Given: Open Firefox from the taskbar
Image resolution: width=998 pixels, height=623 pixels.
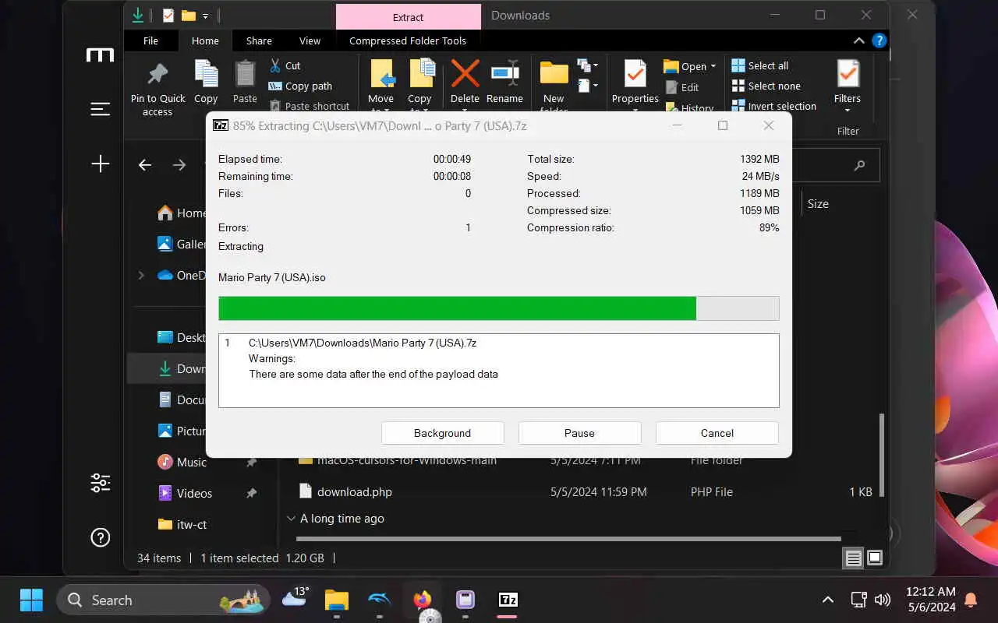Looking at the screenshot, I should pos(422,600).
